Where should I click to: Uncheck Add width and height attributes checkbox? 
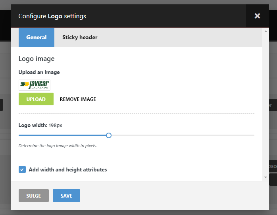tap(22, 169)
